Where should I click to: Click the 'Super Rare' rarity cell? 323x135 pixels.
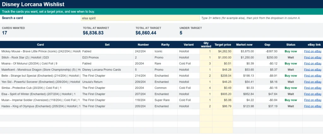tap(165, 100)
